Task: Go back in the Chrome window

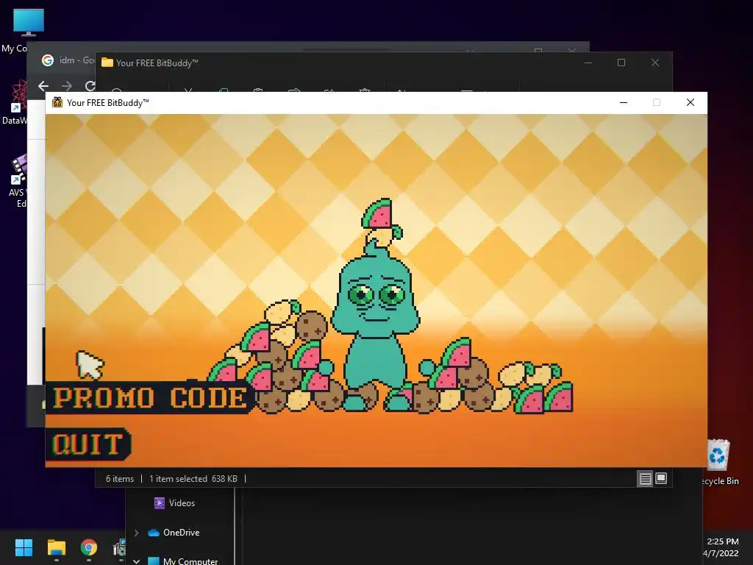Action: 43,86
